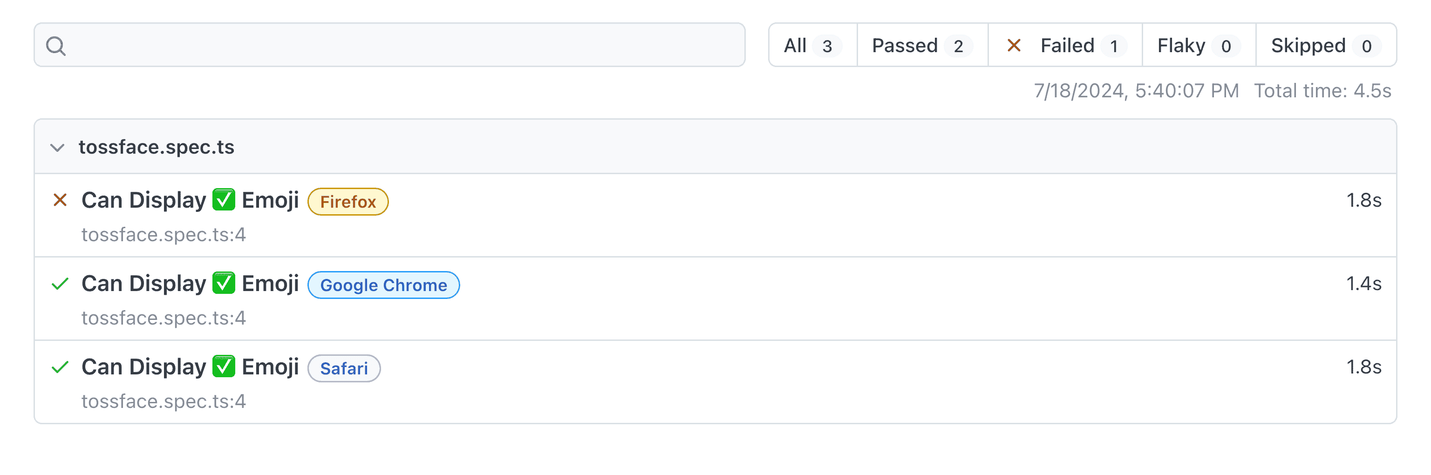Click tossface.spec.ts:4 under the Firefox test
This screenshot has width=1431, height=475.
tap(164, 235)
